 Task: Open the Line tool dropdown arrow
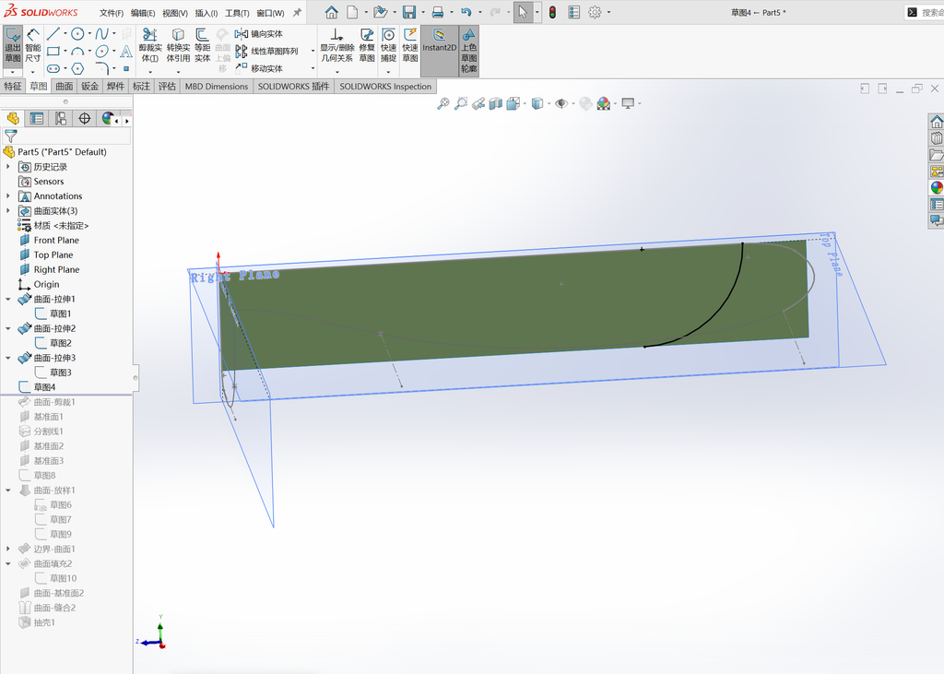click(x=65, y=34)
